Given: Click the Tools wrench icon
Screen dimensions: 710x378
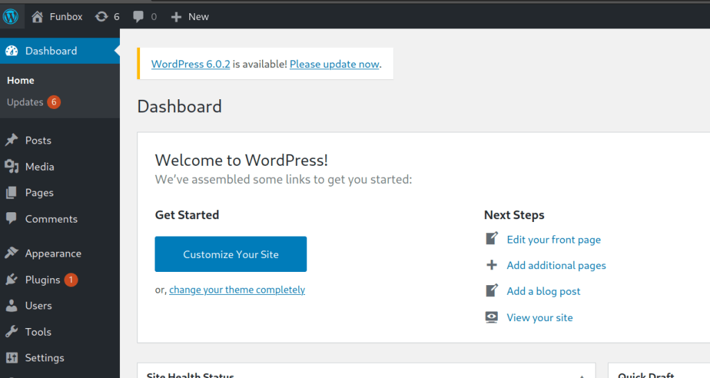Looking at the screenshot, I should [x=12, y=332].
